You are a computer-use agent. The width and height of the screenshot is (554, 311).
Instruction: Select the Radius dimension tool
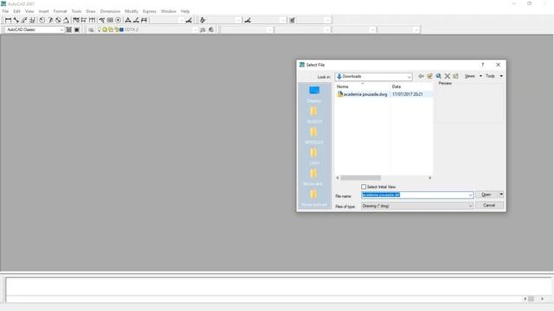pos(42,20)
